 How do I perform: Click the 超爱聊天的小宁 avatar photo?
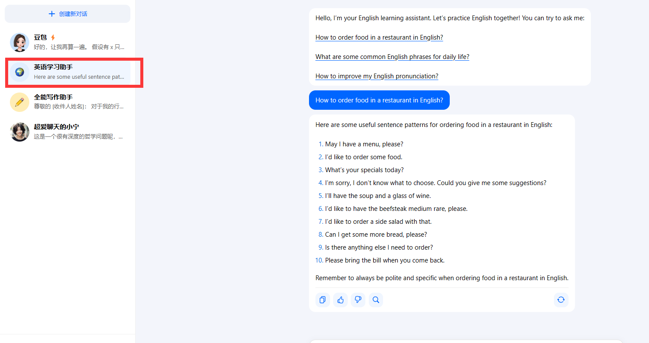pyautogui.click(x=19, y=132)
